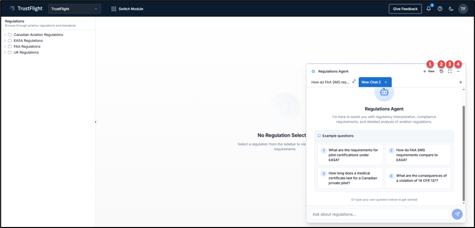Open the TrustFlight organization dropdown
Viewport: 475px width, 228px height.
point(74,9)
